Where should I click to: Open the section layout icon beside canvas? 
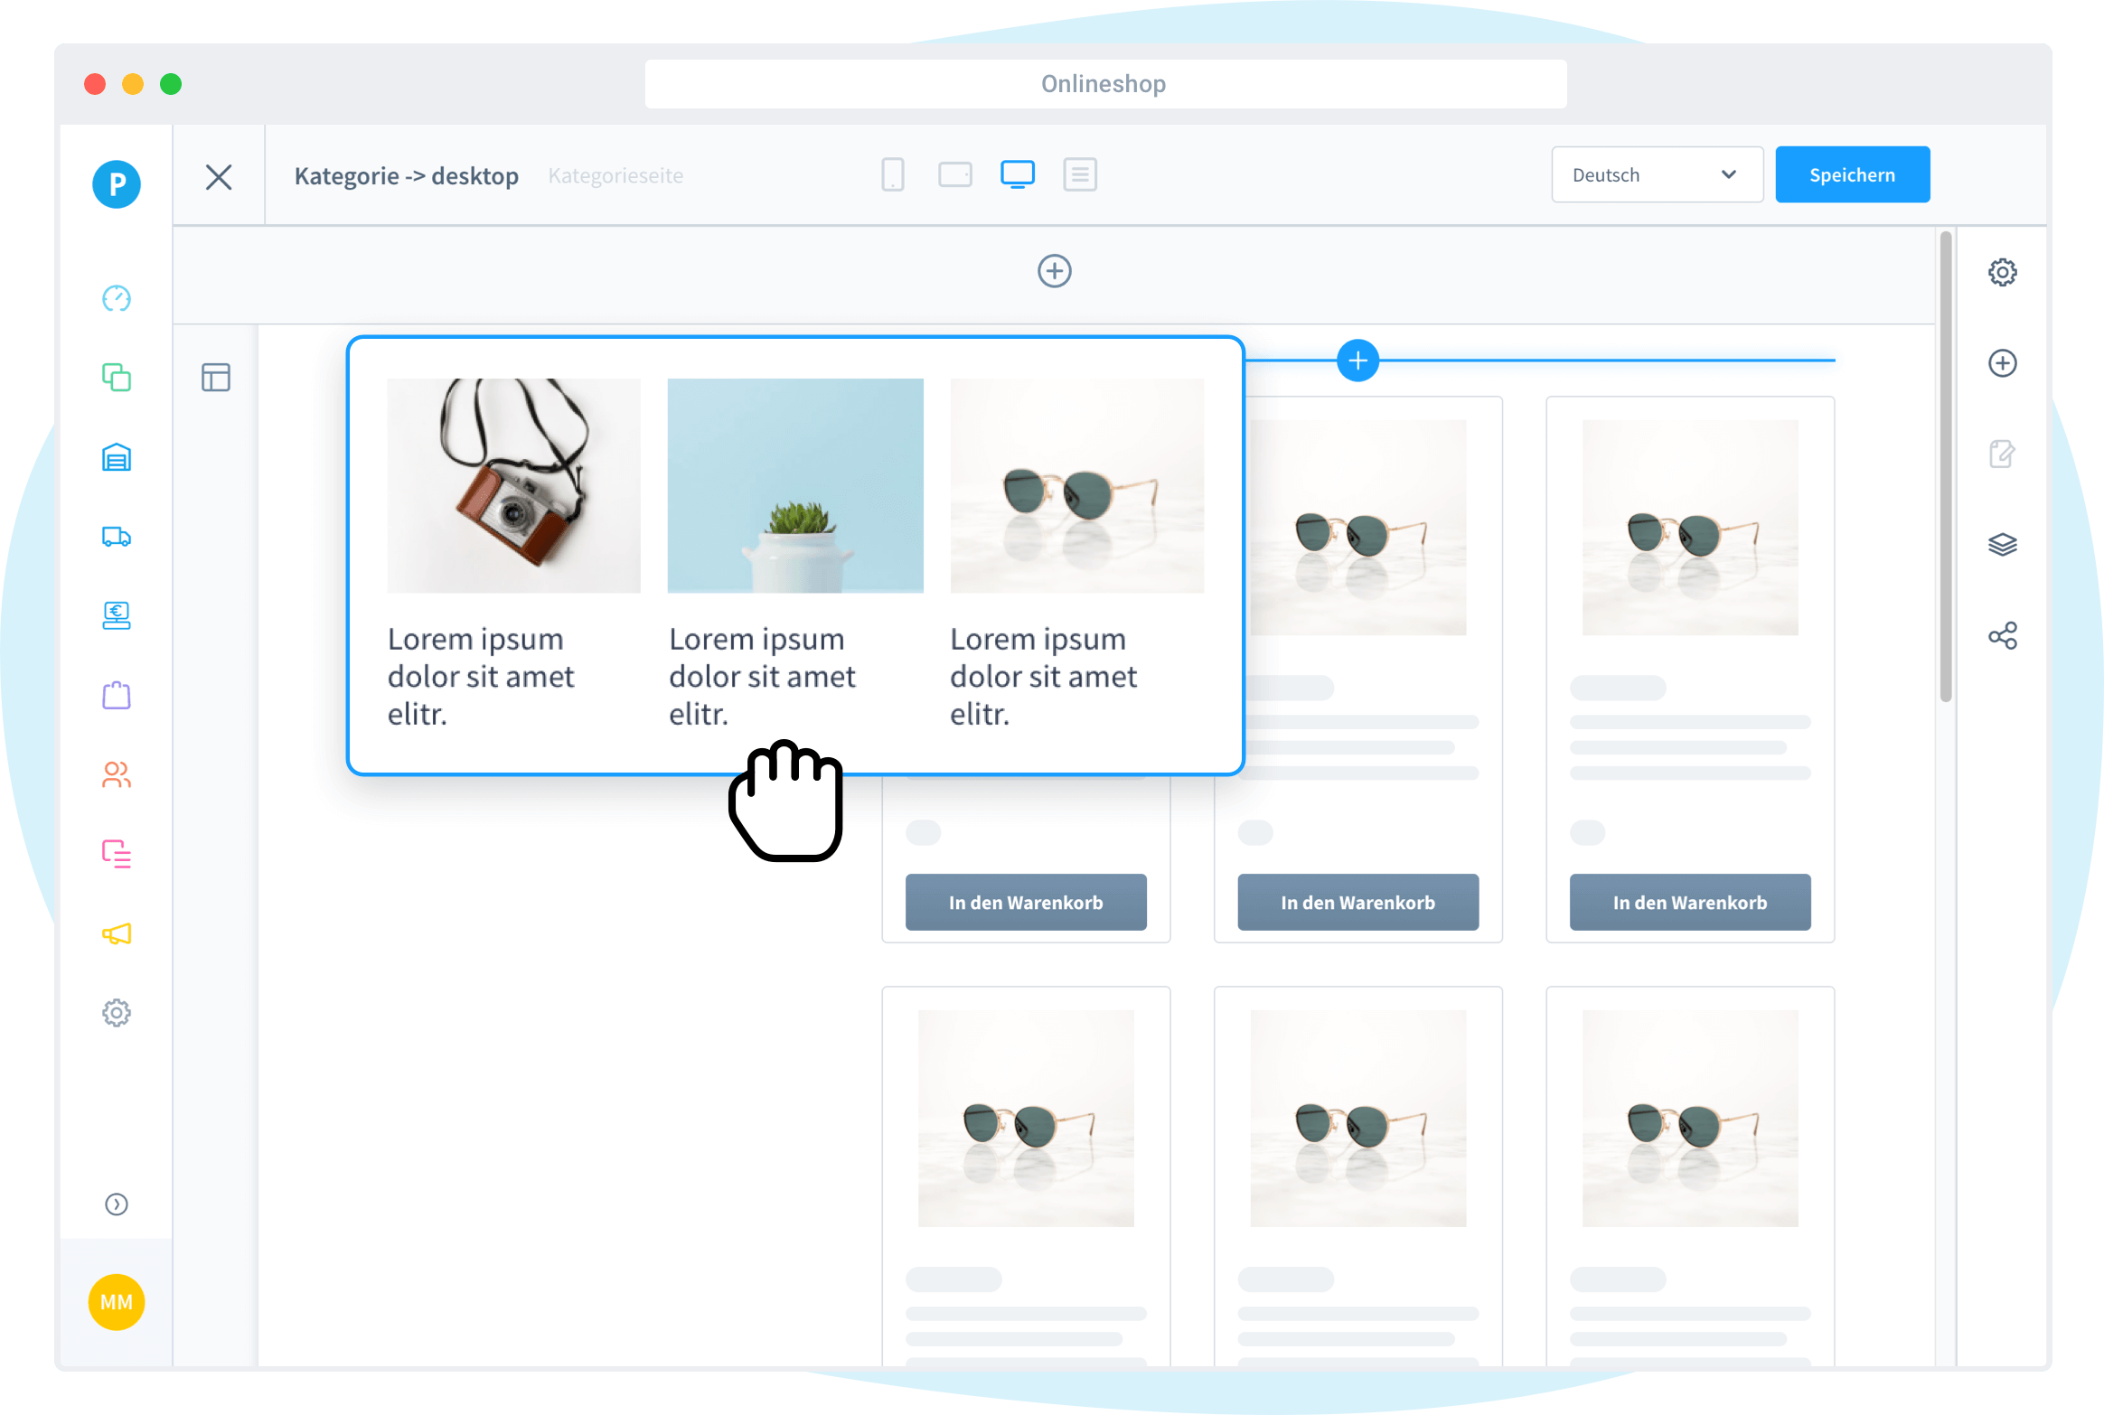(x=216, y=377)
